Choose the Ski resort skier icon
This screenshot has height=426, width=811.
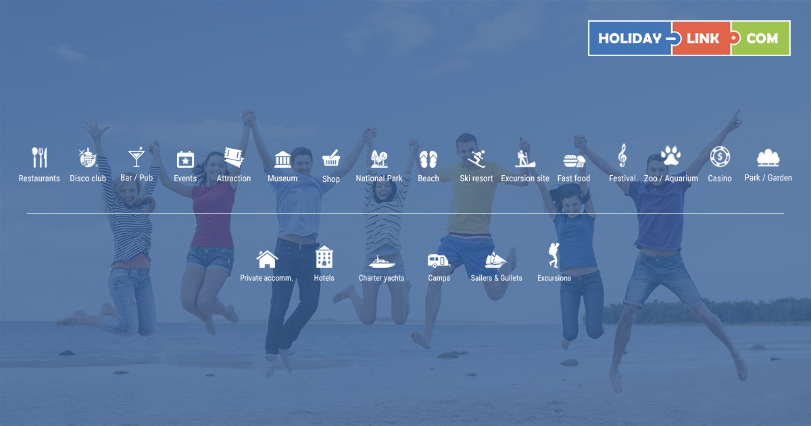(476, 159)
